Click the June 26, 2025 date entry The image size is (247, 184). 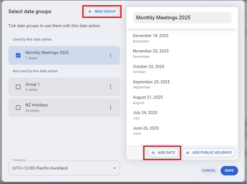146,130
